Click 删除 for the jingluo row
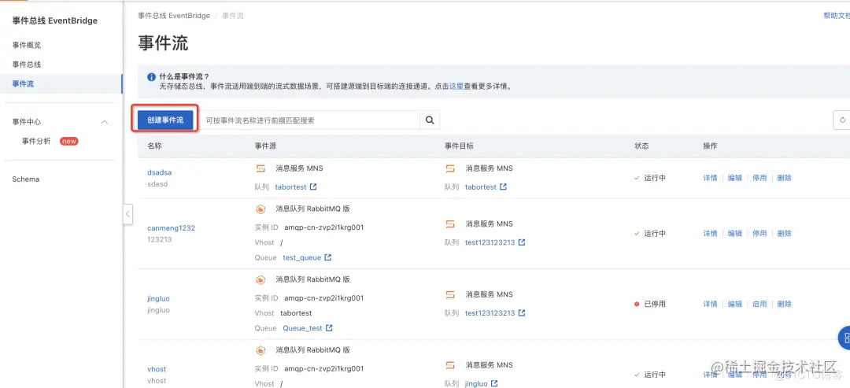 tap(785, 304)
